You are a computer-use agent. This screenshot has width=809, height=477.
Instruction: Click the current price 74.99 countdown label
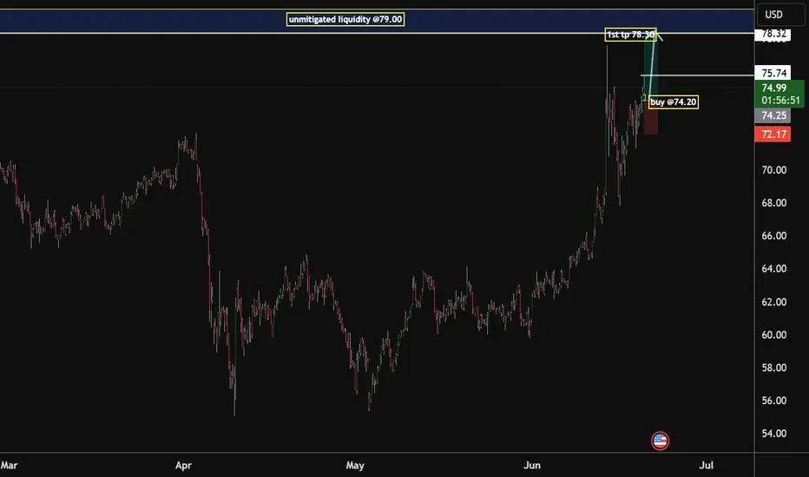779,94
